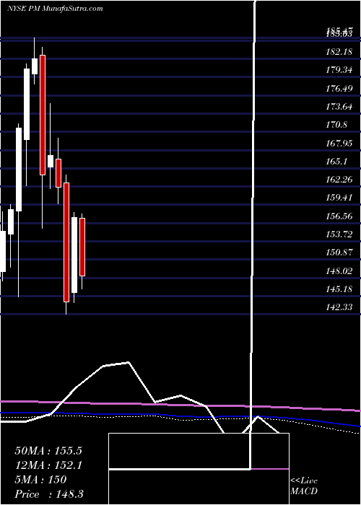This screenshot has width=361, height=505.
Task: Click the tallest red candlestick near 182
Action: click(x=43, y=115)
